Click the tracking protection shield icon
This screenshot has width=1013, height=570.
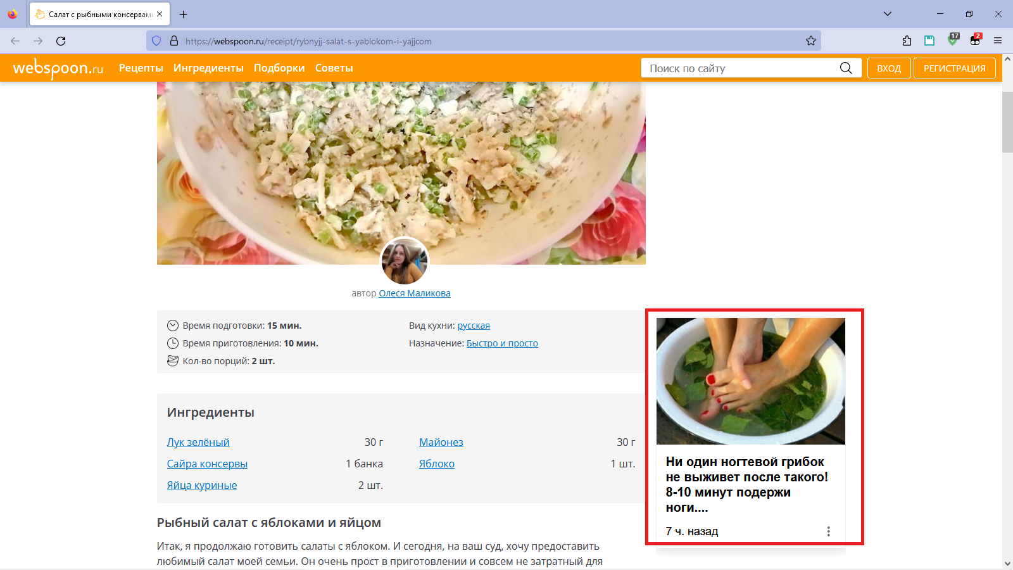tap(156, 41)
